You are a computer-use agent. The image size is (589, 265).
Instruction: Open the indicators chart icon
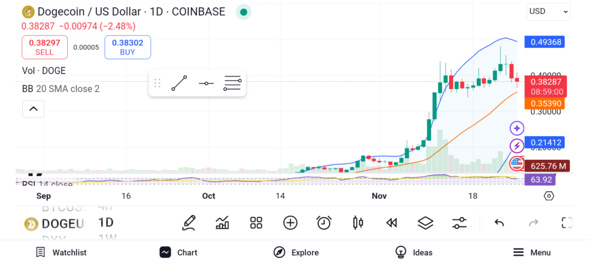(223, 223)
